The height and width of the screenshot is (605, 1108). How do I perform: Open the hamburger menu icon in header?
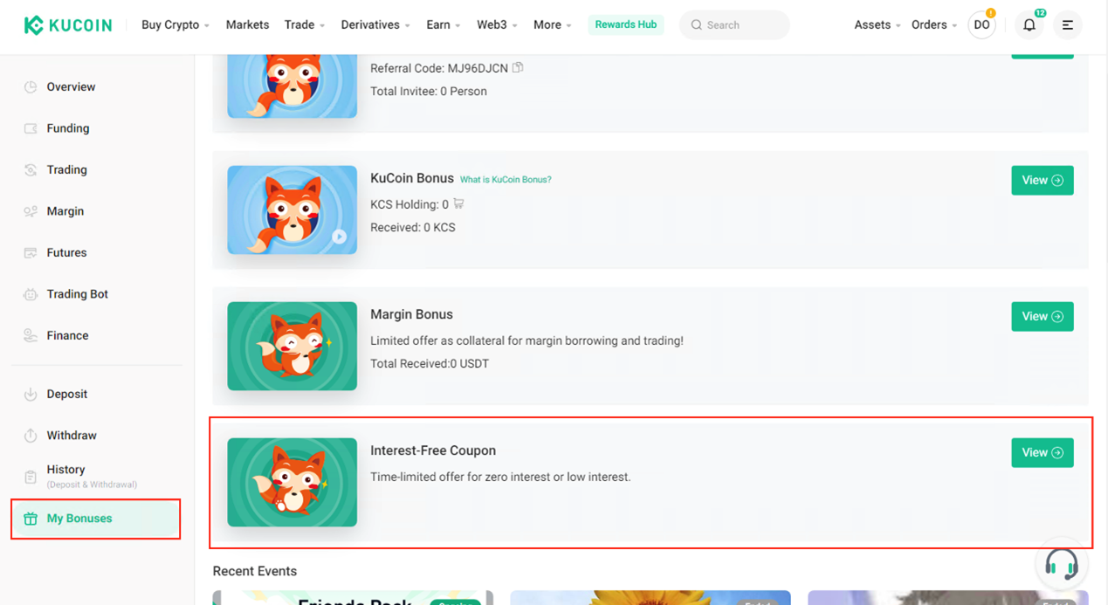pos(1068,25)
